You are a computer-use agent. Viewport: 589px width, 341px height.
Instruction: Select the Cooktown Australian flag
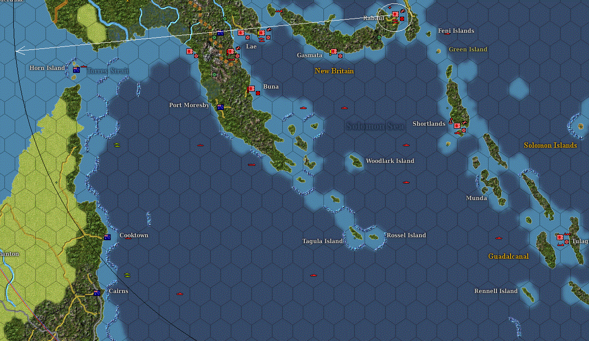tap(107, 237)
